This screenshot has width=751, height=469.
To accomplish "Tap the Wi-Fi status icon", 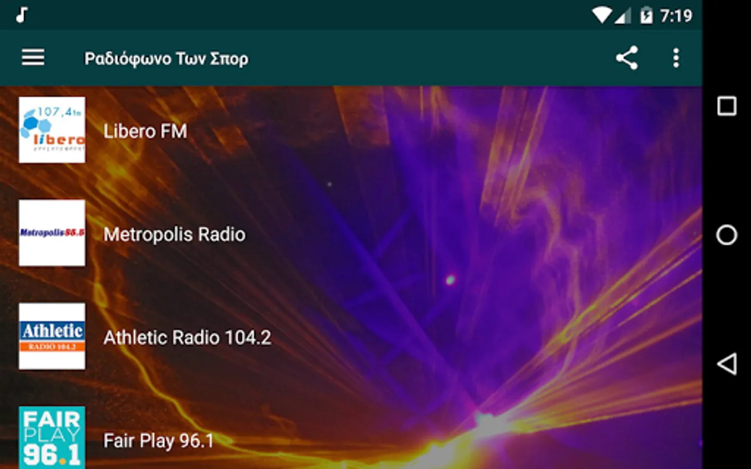I will 601,15.
